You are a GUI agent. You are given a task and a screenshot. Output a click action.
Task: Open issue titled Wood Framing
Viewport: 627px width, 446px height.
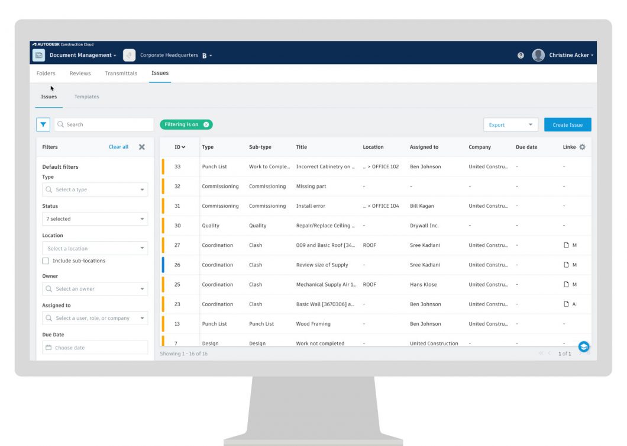[x=313, y=323]
